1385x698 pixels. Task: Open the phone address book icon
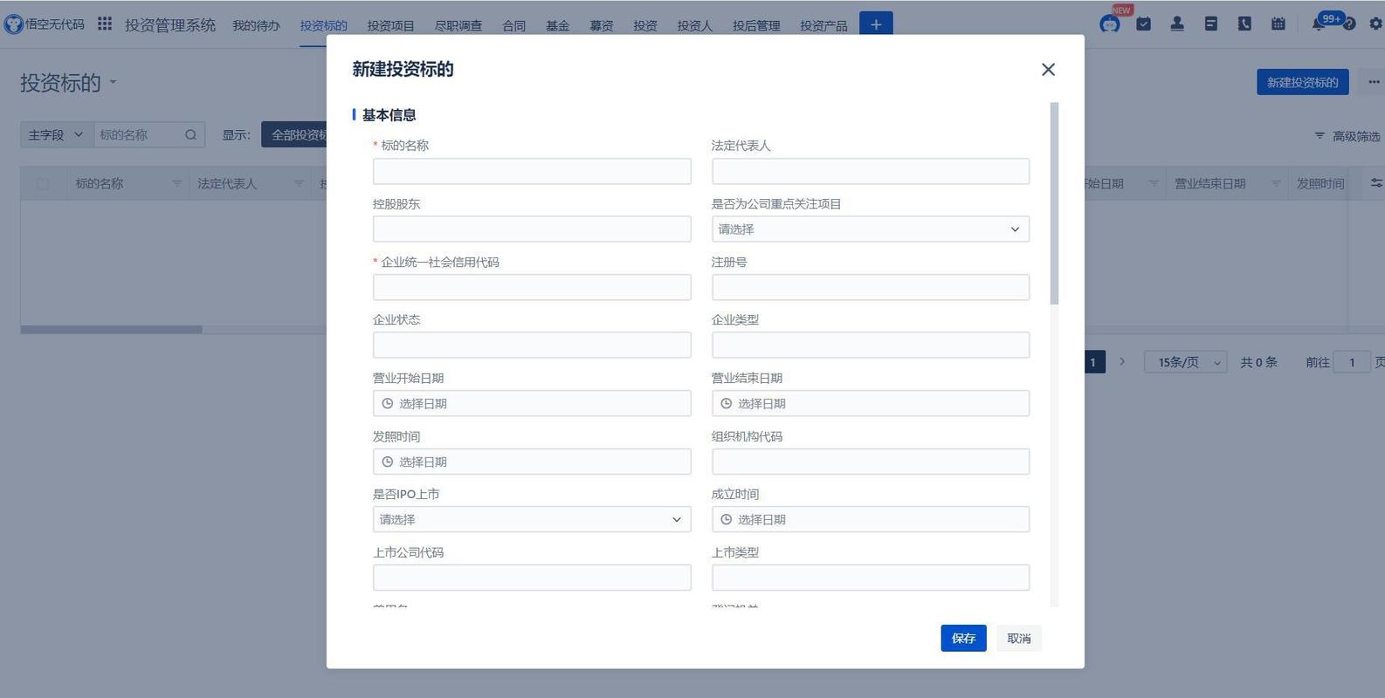(1244, 24)
